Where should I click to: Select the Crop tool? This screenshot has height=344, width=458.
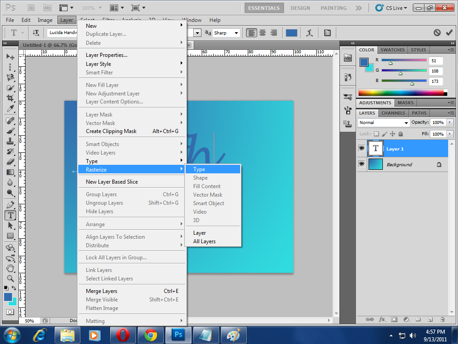click(11, 98)
